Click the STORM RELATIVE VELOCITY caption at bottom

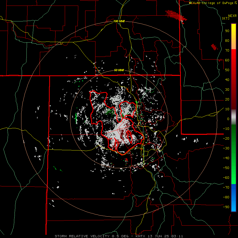(x=119, y=236)
